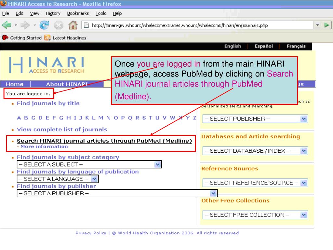Open the Latest Headlines feed bookmark
333x250 pixels.
(65, 38)
